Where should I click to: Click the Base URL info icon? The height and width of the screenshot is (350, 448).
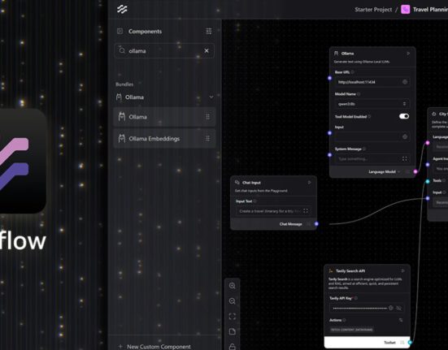[x=353, y=72]
